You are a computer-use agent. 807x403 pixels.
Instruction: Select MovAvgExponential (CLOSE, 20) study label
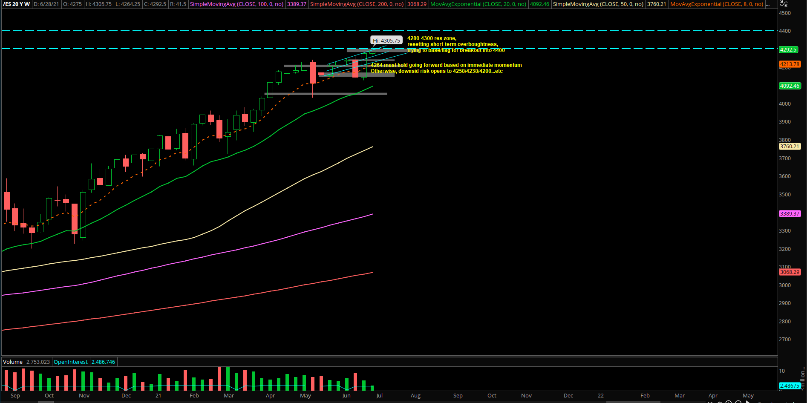click(x=478, y=4)
